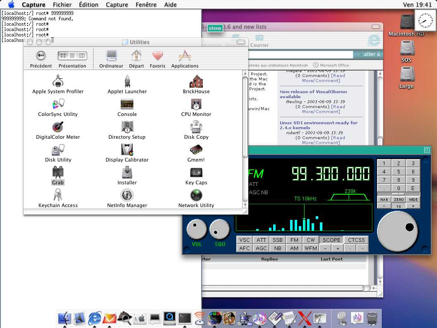Viewport: 437px width, 328px height.
Task: Open Network Utility icon
Action: (x=196, y=195)
